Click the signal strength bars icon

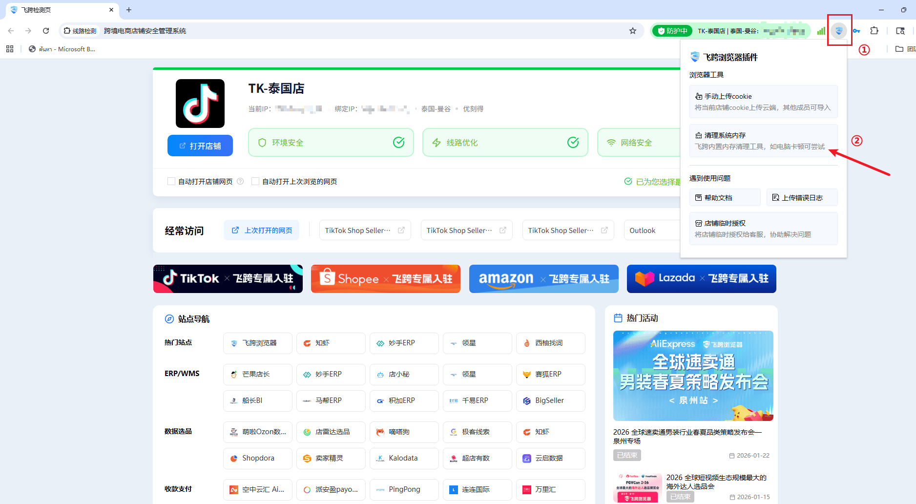pos(821,31)
